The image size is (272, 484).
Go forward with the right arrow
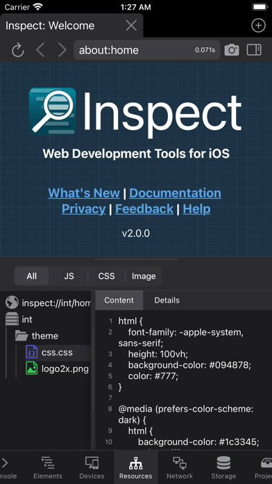click(62, 50)
